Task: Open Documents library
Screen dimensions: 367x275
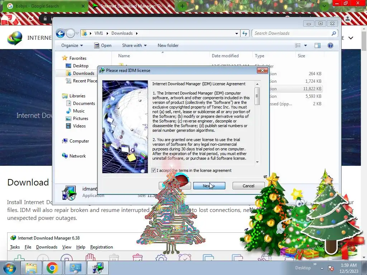Action: pos(81,103)
